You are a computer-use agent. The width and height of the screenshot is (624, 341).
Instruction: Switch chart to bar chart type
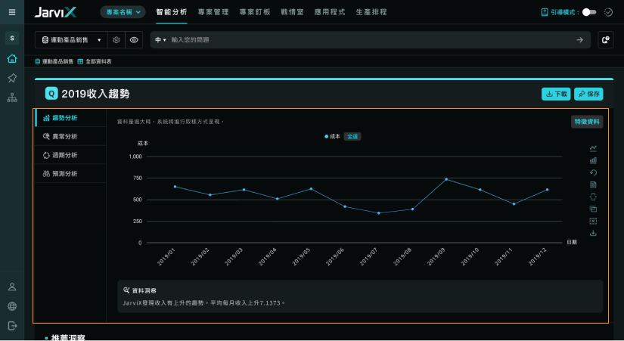click(593, 160)
